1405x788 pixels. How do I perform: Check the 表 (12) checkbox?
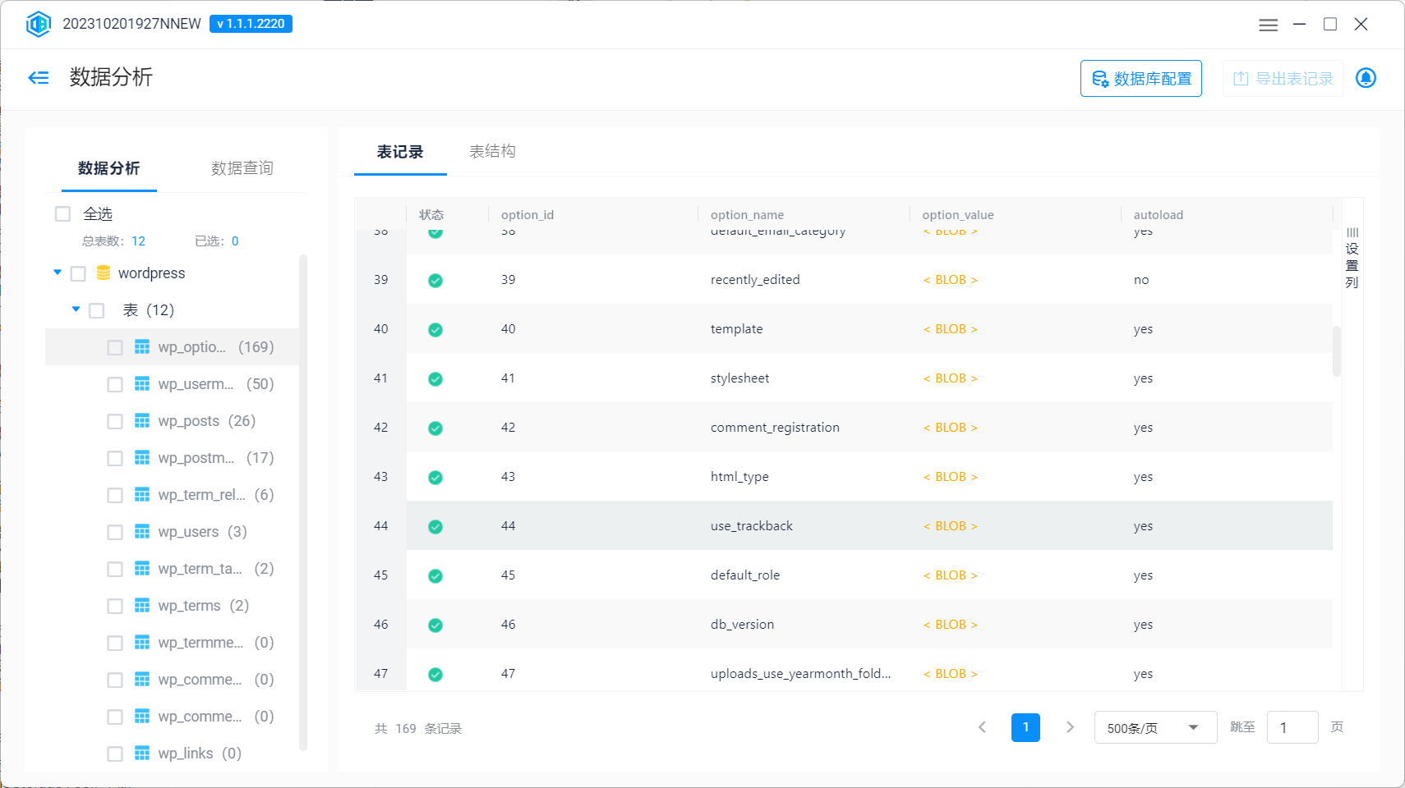(x=96, y=310)
